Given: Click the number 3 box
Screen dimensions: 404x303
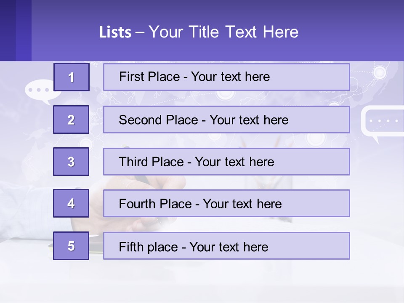Looking at the screenshot, I should click(x=71, y=162).
